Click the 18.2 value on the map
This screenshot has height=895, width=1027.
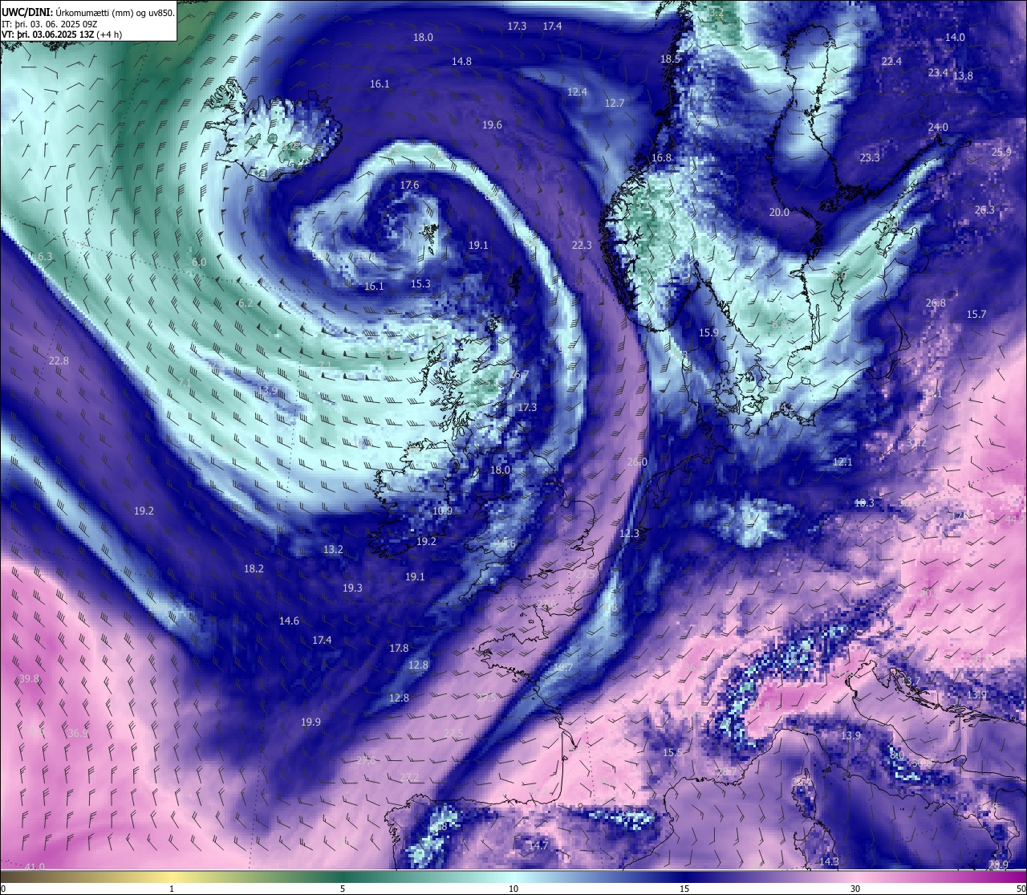point(254,568)
